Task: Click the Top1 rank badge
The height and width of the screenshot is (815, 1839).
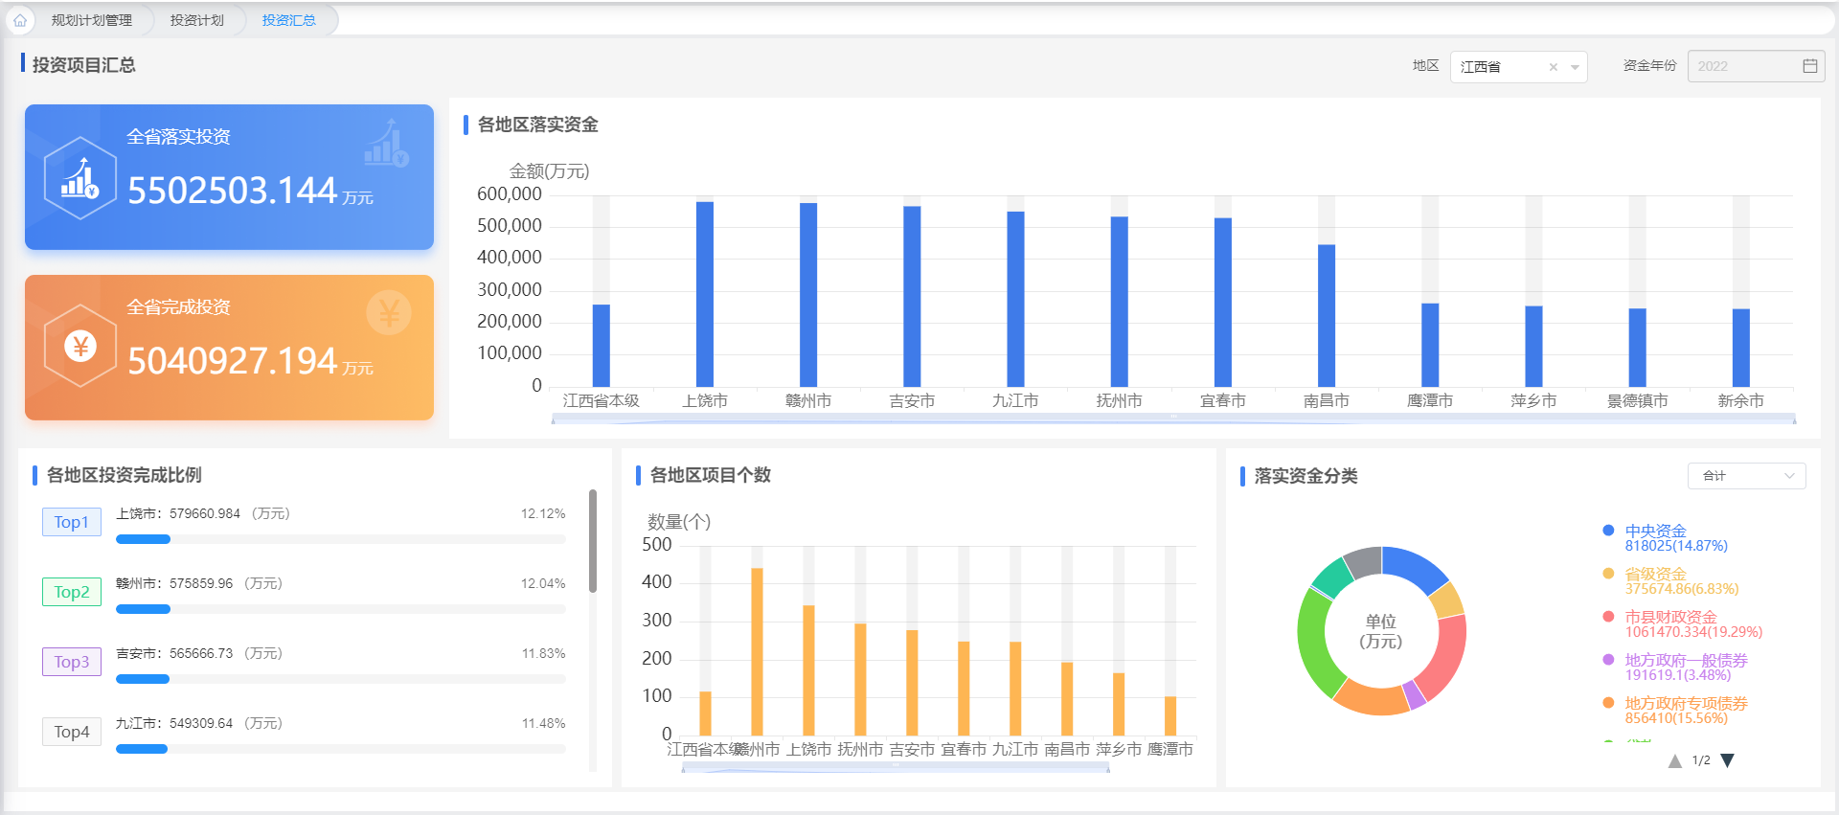Action: [x=72, y=522]
